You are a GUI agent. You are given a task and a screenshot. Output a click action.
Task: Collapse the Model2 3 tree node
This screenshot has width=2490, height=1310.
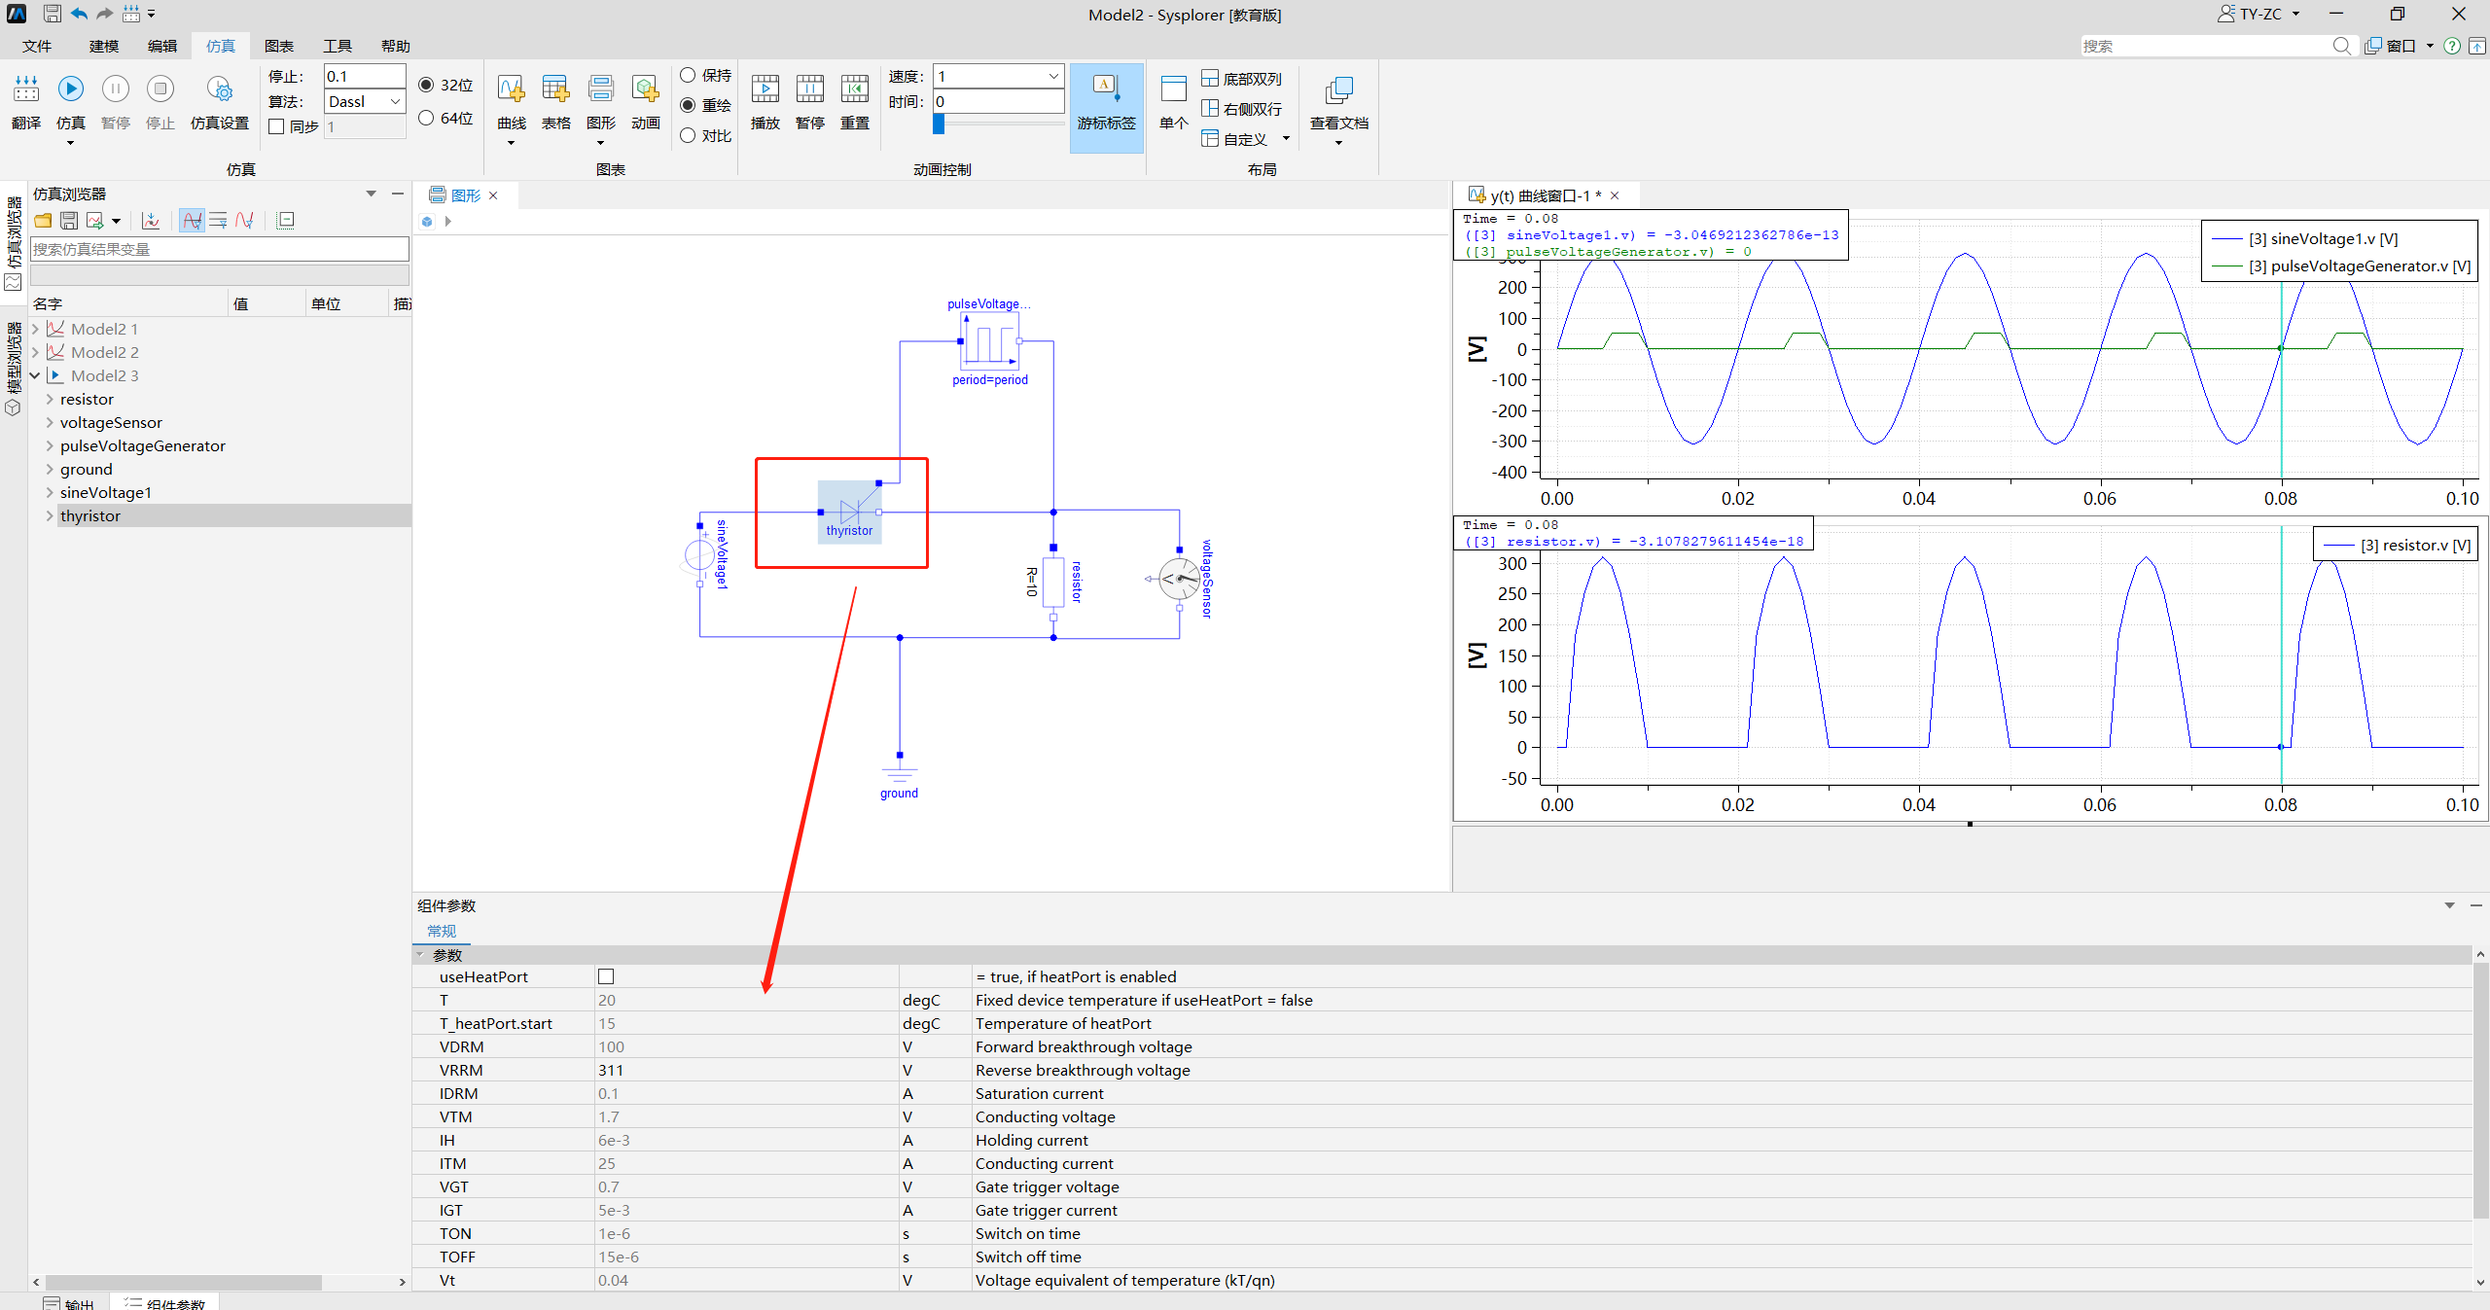tap(35, 375)
